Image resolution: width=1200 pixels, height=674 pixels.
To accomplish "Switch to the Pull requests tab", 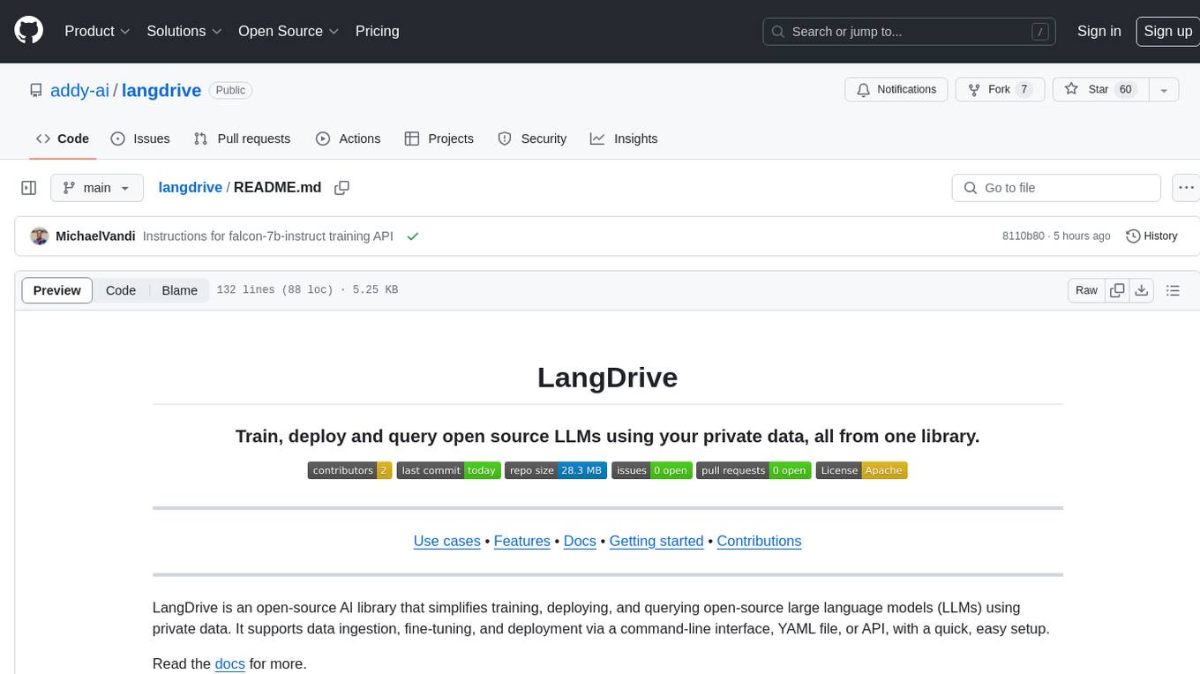I will [x=242, y=139].
